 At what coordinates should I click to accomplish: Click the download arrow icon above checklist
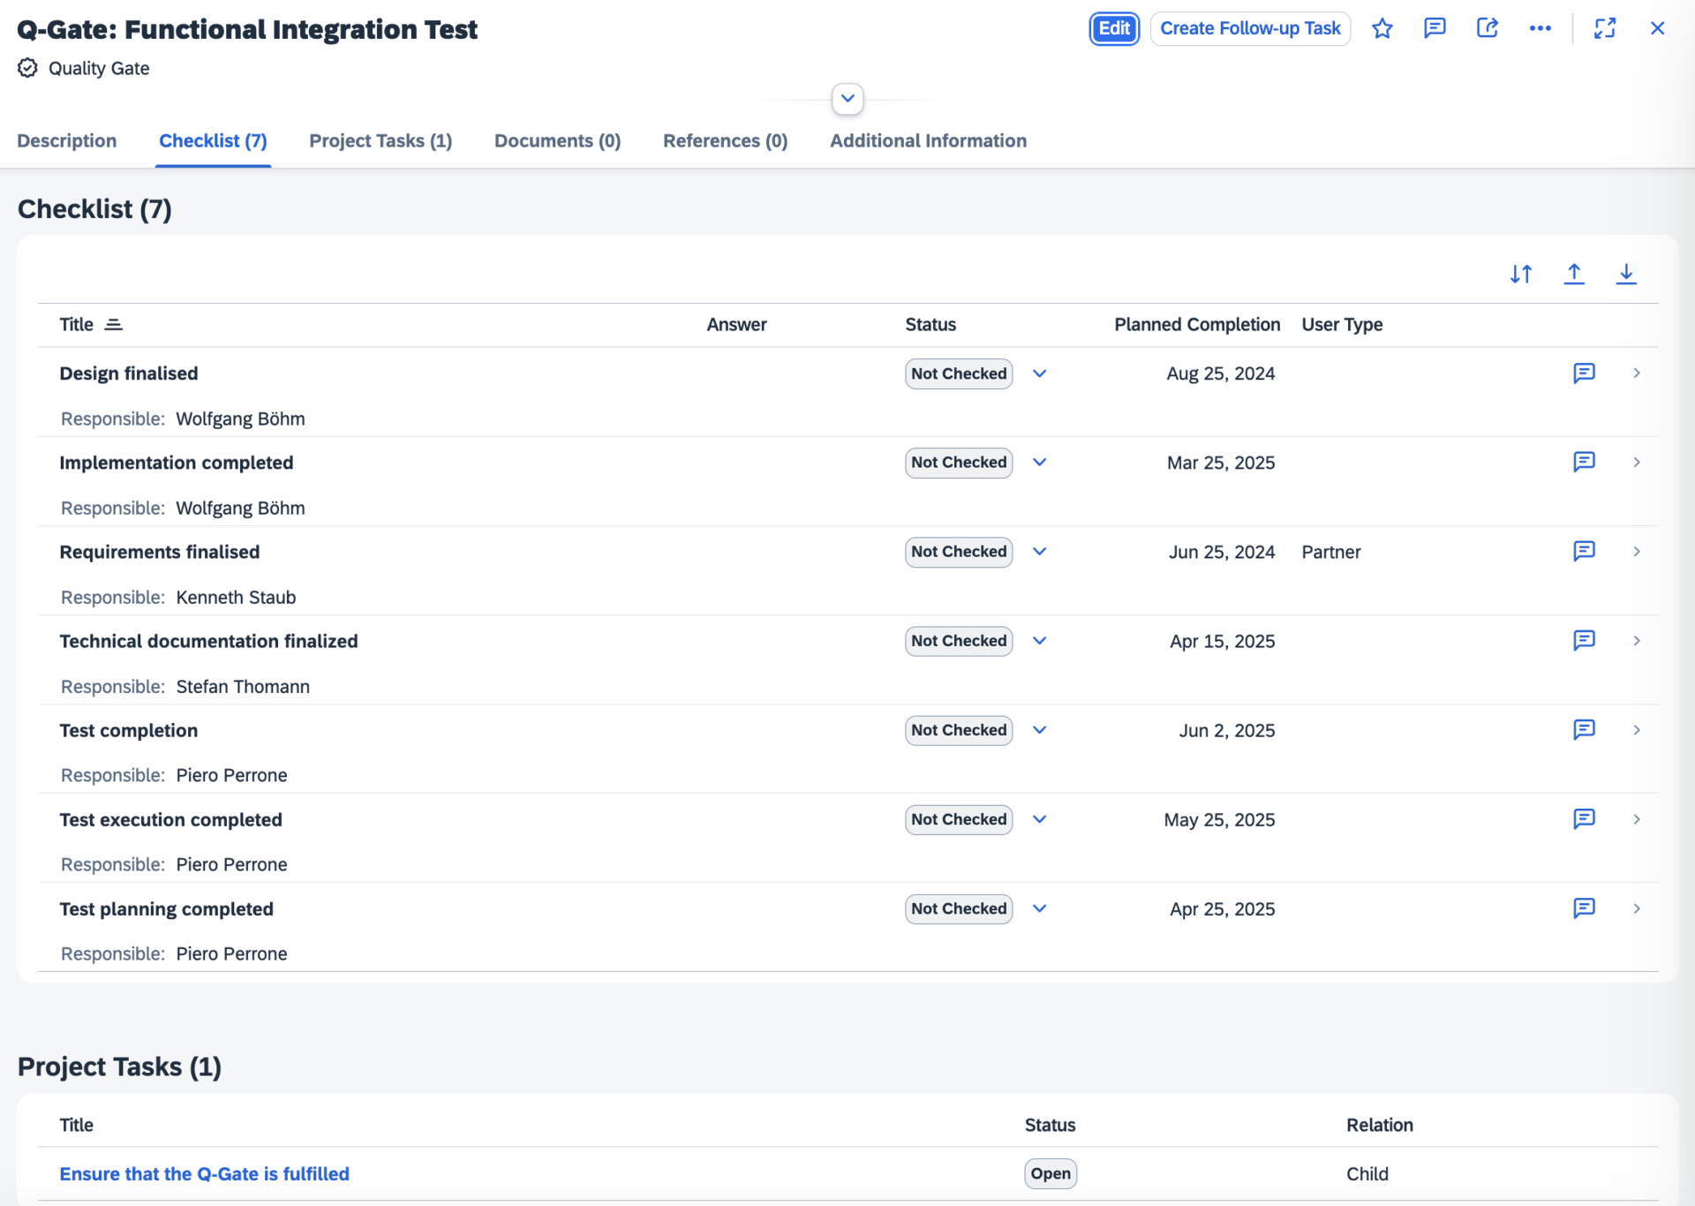click(x=1626, y=275)
